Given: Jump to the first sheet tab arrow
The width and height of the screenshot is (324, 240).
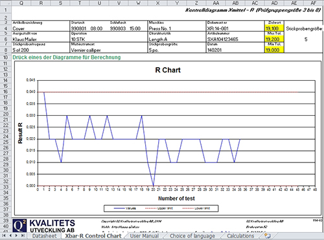Looking at the screenshot, I should [4, 235].
